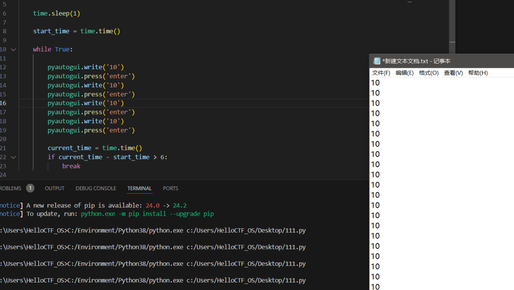Open Notepad's 查看(V) menu
514x290 pixels.
453,73
